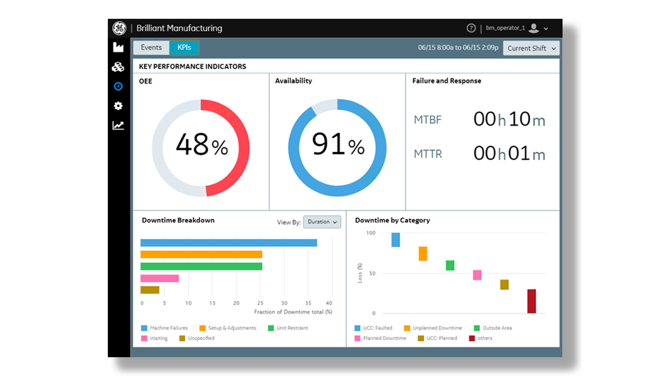Click the Loss (%) axis label
The height and width of the screenshot is (376, 670).
click(360, 273)
